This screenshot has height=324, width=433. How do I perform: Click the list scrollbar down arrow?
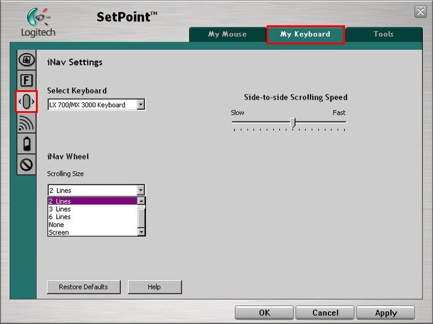(x=141, y=232)
